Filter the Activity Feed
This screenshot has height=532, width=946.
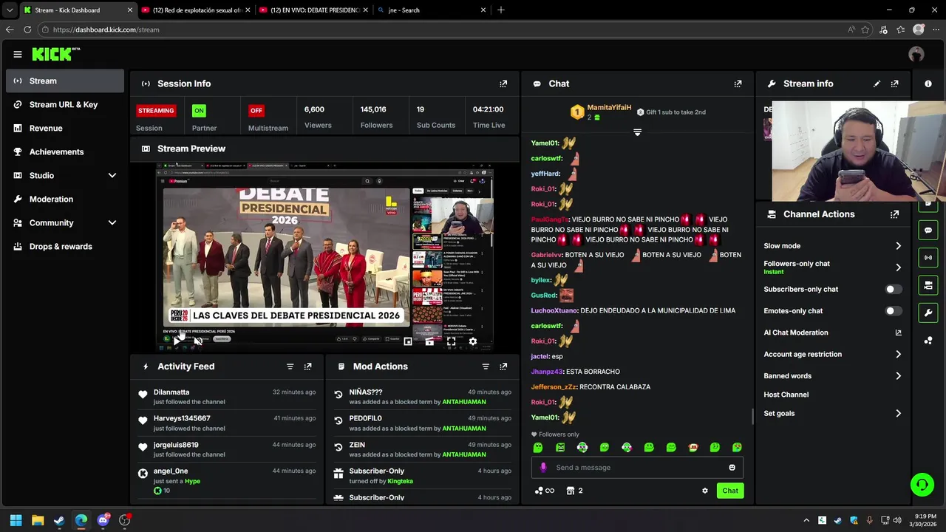coord(290,366)
